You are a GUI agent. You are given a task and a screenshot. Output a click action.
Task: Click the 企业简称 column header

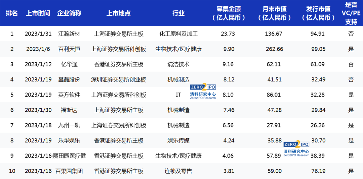[69, 13]
